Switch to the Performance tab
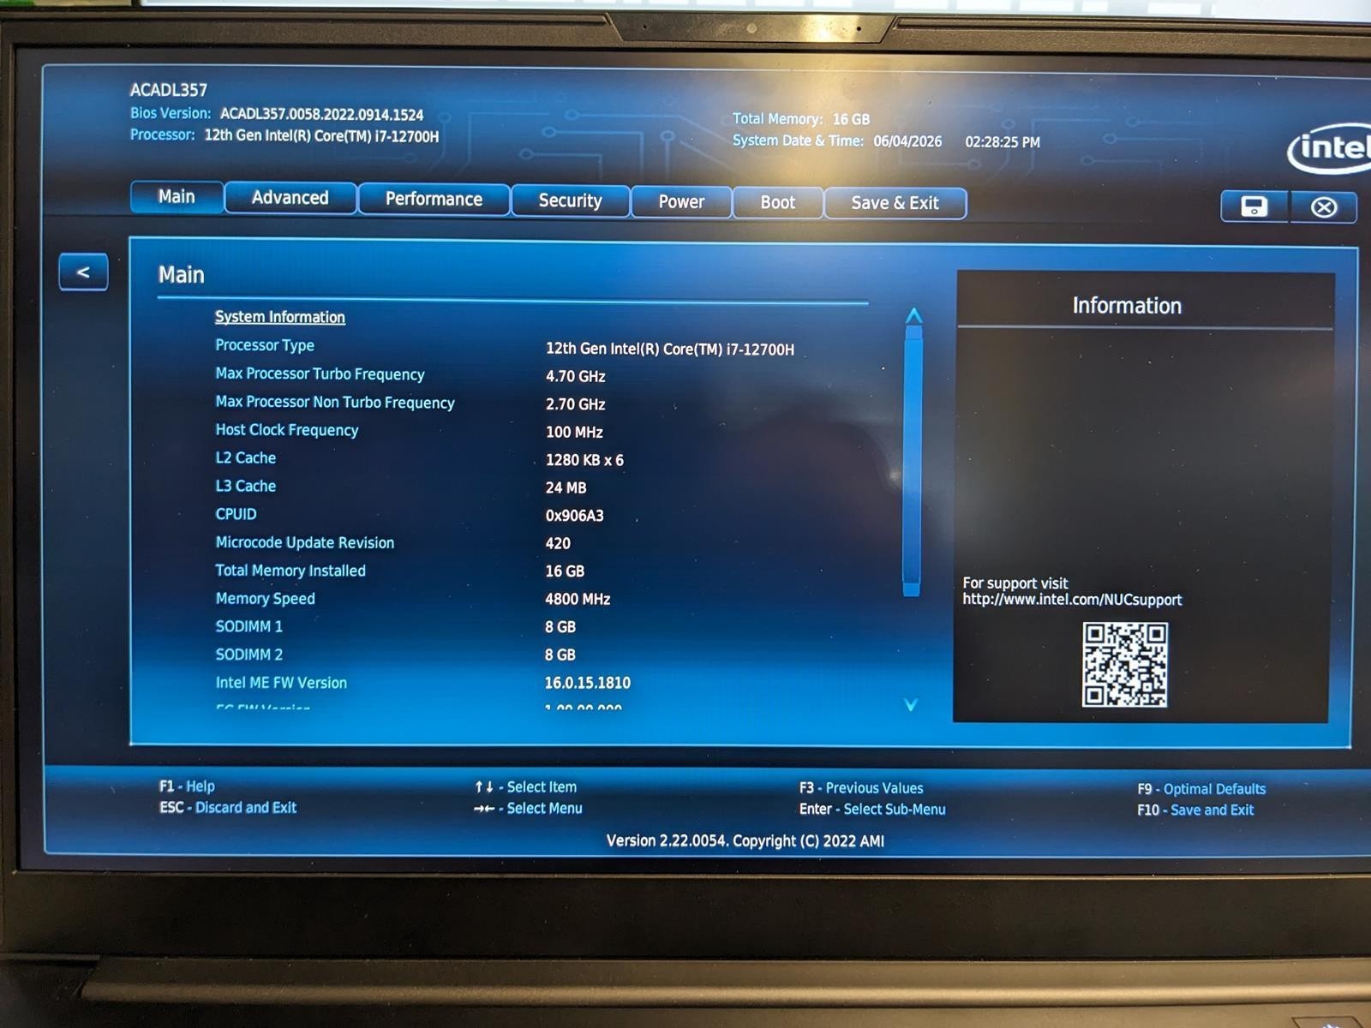 434,200
